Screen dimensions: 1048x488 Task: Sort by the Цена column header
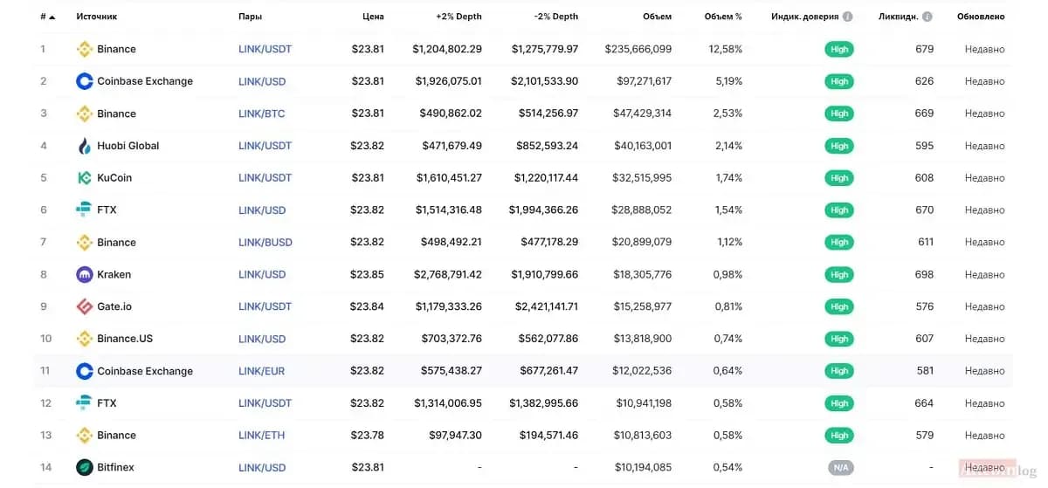(x=373, y=17)
